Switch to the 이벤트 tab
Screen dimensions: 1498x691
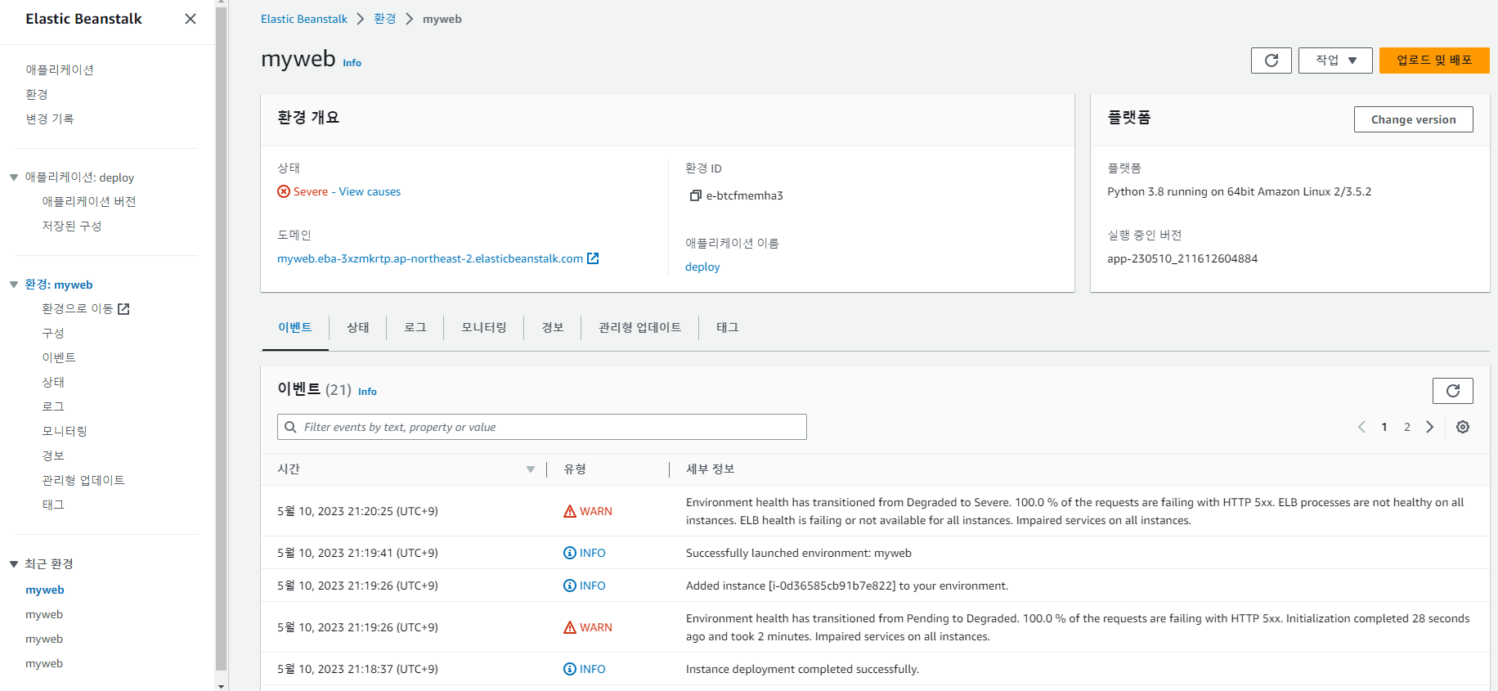pyautogui.click(x=295, y=327)
